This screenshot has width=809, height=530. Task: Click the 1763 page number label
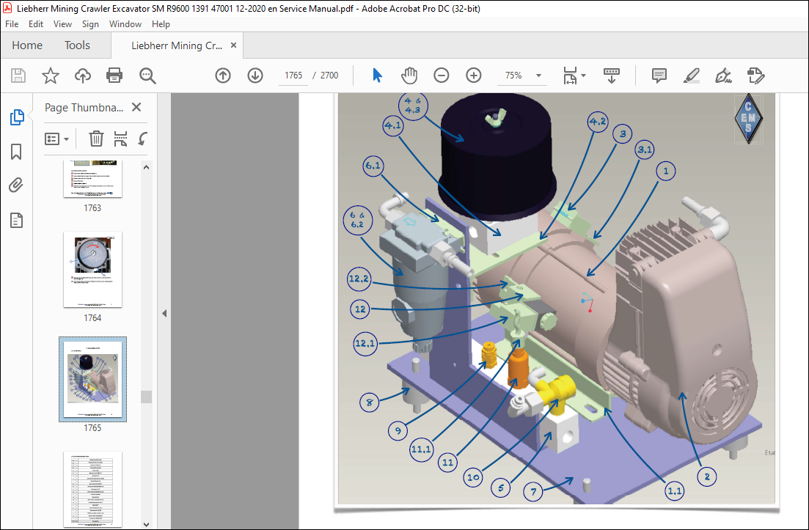92,208
